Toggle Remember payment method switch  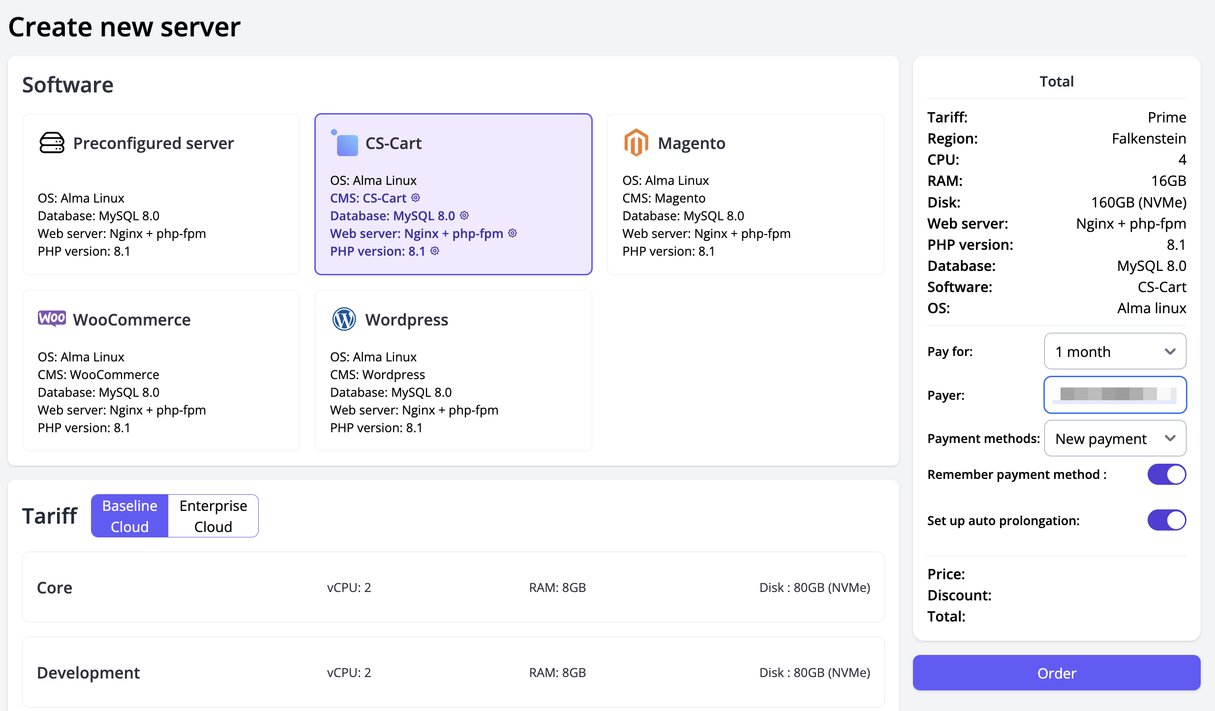click(1166, 474)
